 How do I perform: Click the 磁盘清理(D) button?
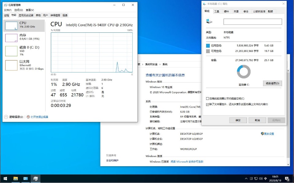(273, 83)
